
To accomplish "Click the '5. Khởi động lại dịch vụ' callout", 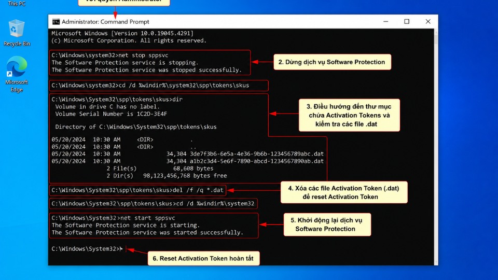I will (327, 225).
